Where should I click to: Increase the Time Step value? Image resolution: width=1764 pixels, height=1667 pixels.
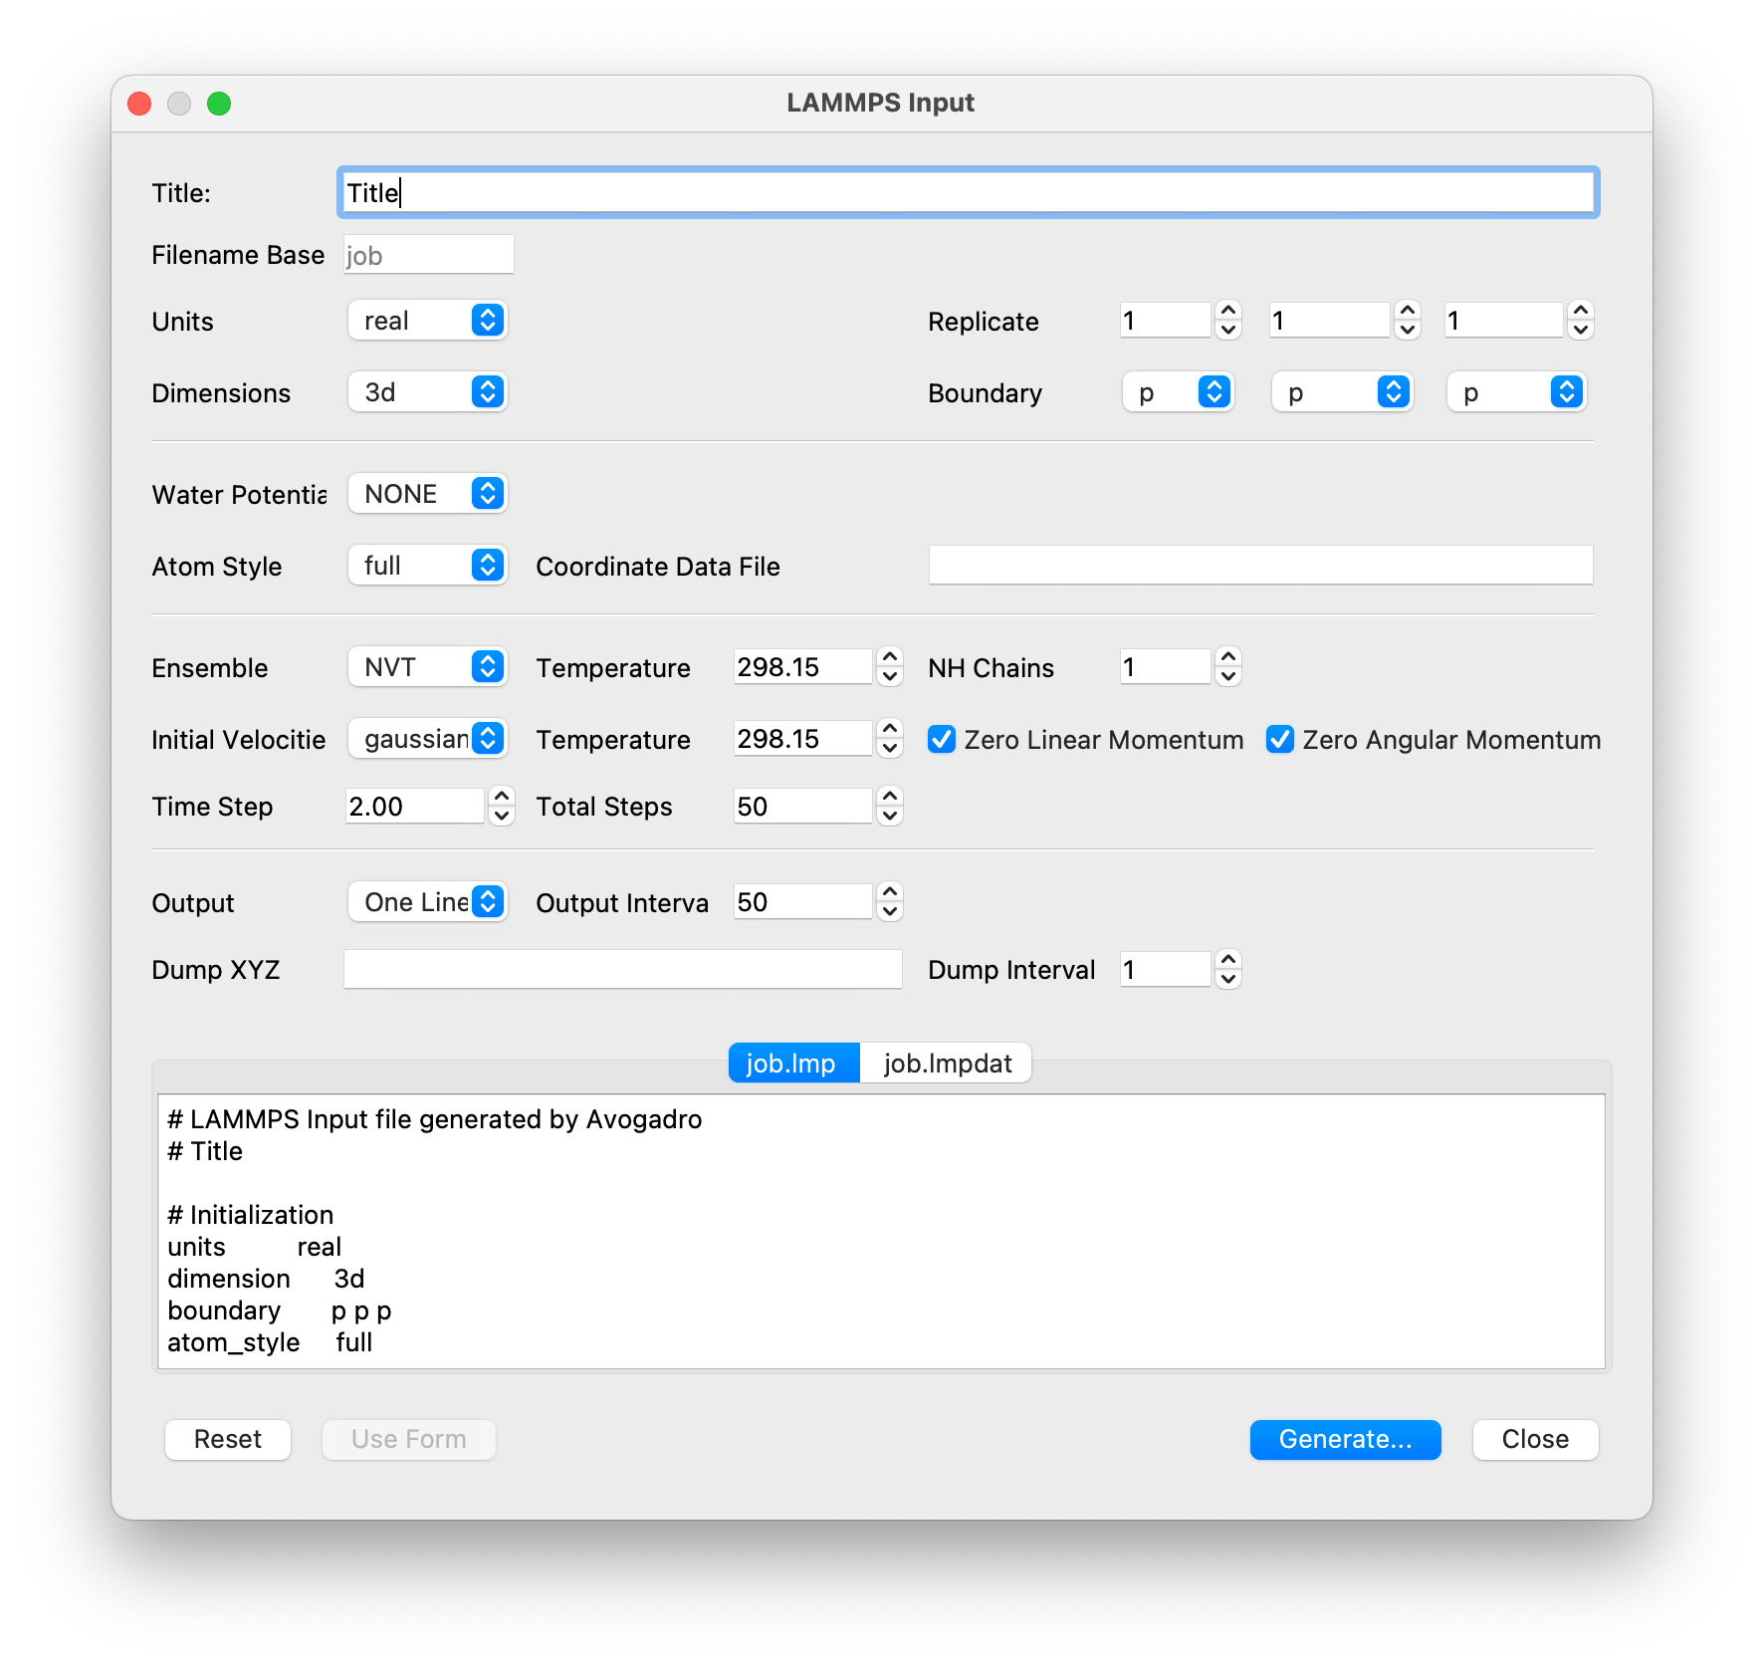tap(502, 797)
